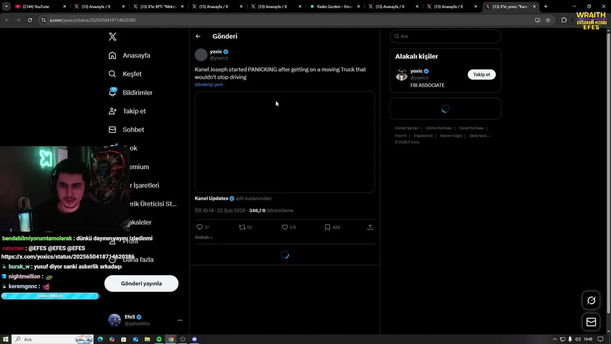The width and height of the screenshot is (611, 344).
Task: Open Kanel Updates source link
Action: click(x=211, y=198)
